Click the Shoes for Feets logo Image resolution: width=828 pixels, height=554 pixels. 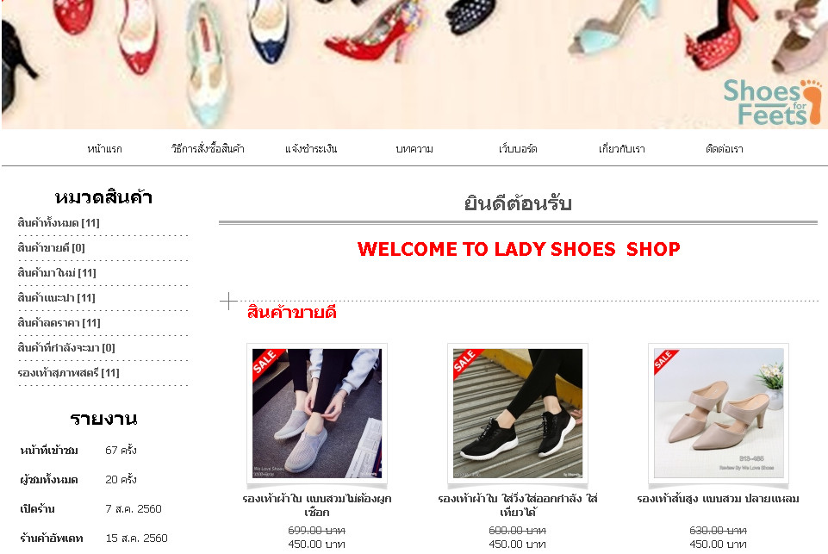773,103
